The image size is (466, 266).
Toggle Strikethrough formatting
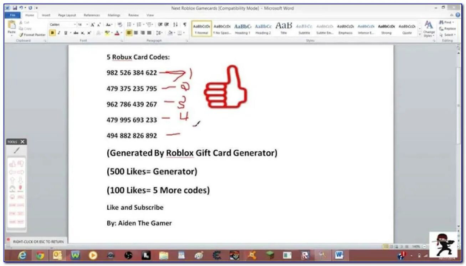click(76, 33)
